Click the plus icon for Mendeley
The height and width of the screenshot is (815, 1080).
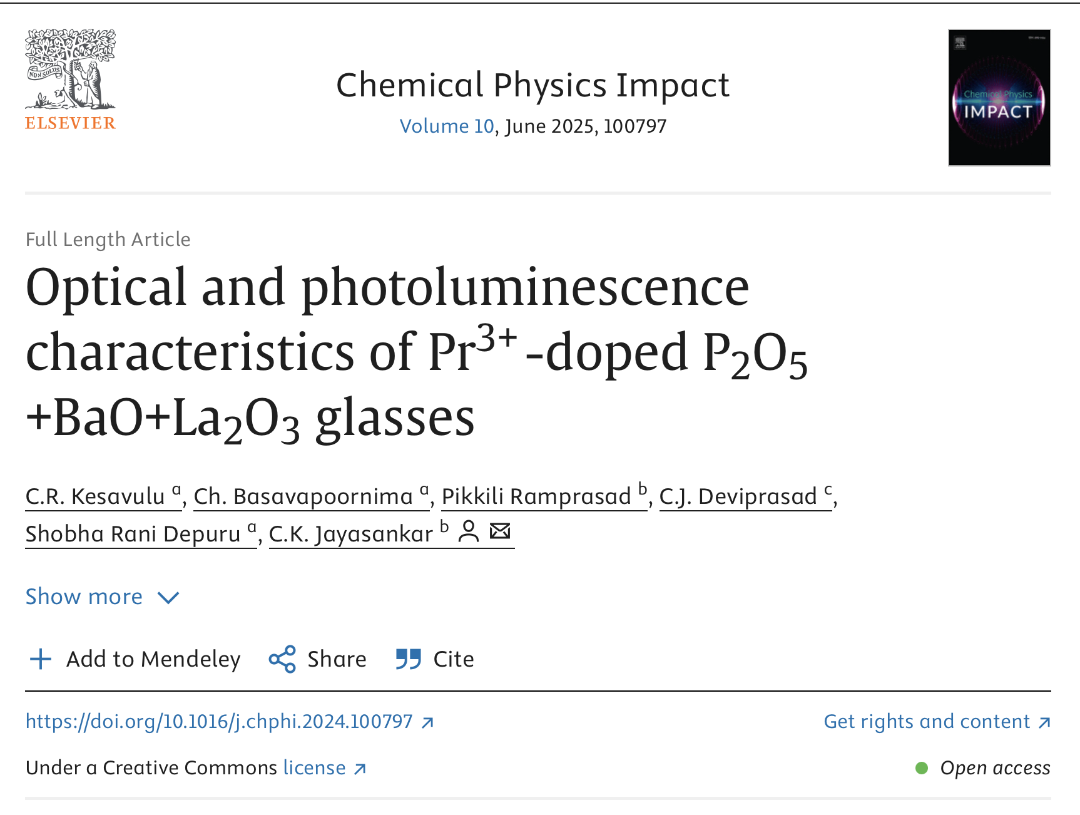(x=41, y=659)
